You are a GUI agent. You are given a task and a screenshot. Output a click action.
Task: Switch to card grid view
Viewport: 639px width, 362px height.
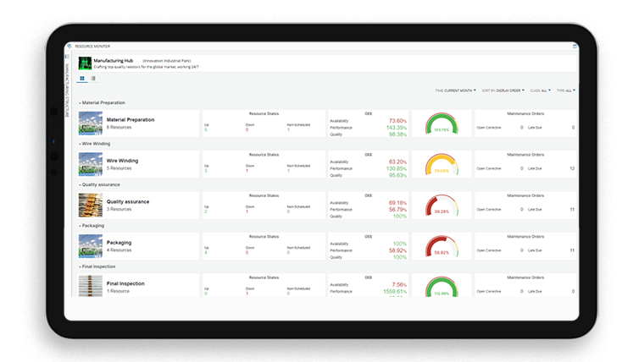coord(82,78)
